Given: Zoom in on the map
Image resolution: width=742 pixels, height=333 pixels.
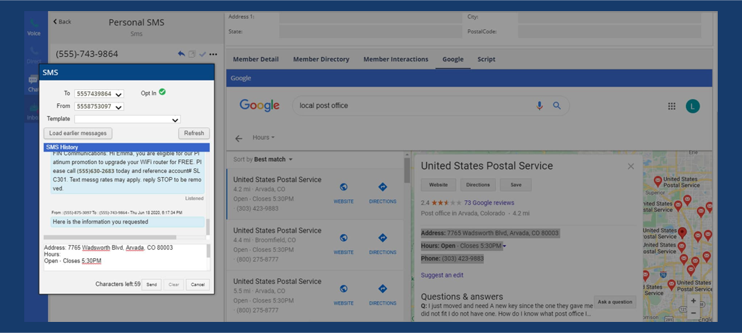Looking at the screenshot, I should 693,301.
